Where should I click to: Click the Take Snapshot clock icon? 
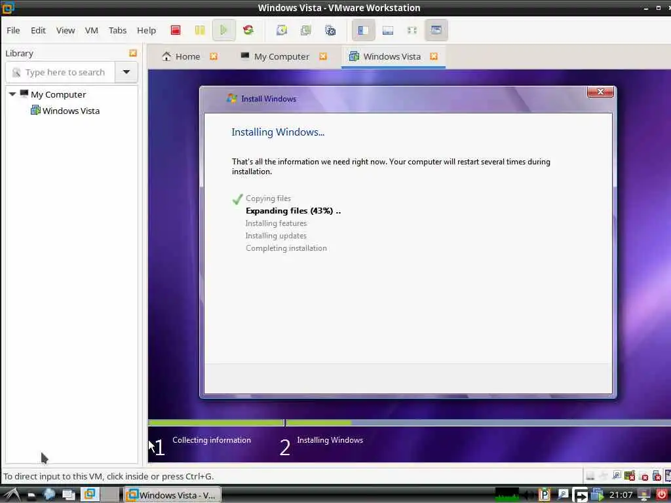[x=282, y=30]
